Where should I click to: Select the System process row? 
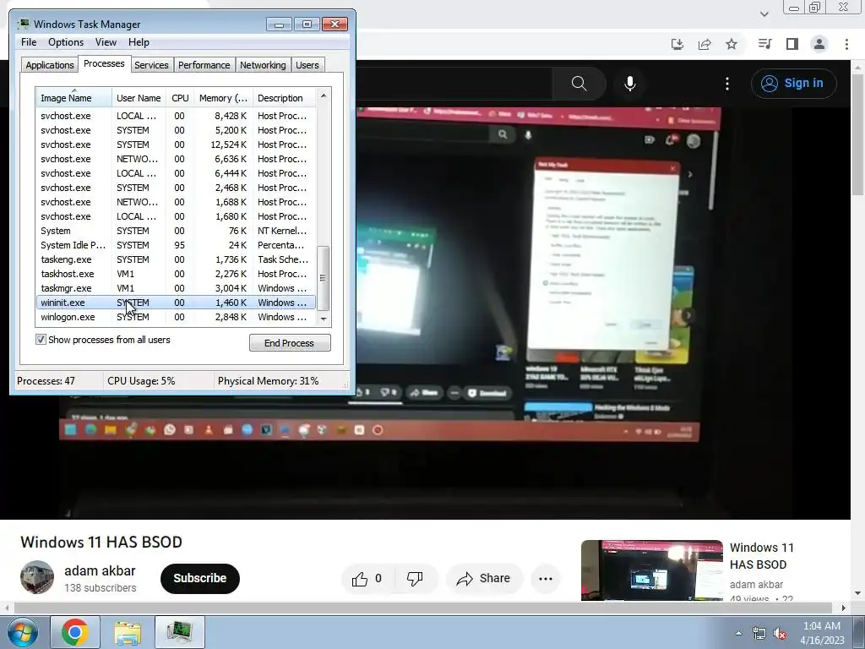pyautogui.click(x=176, y=231)
